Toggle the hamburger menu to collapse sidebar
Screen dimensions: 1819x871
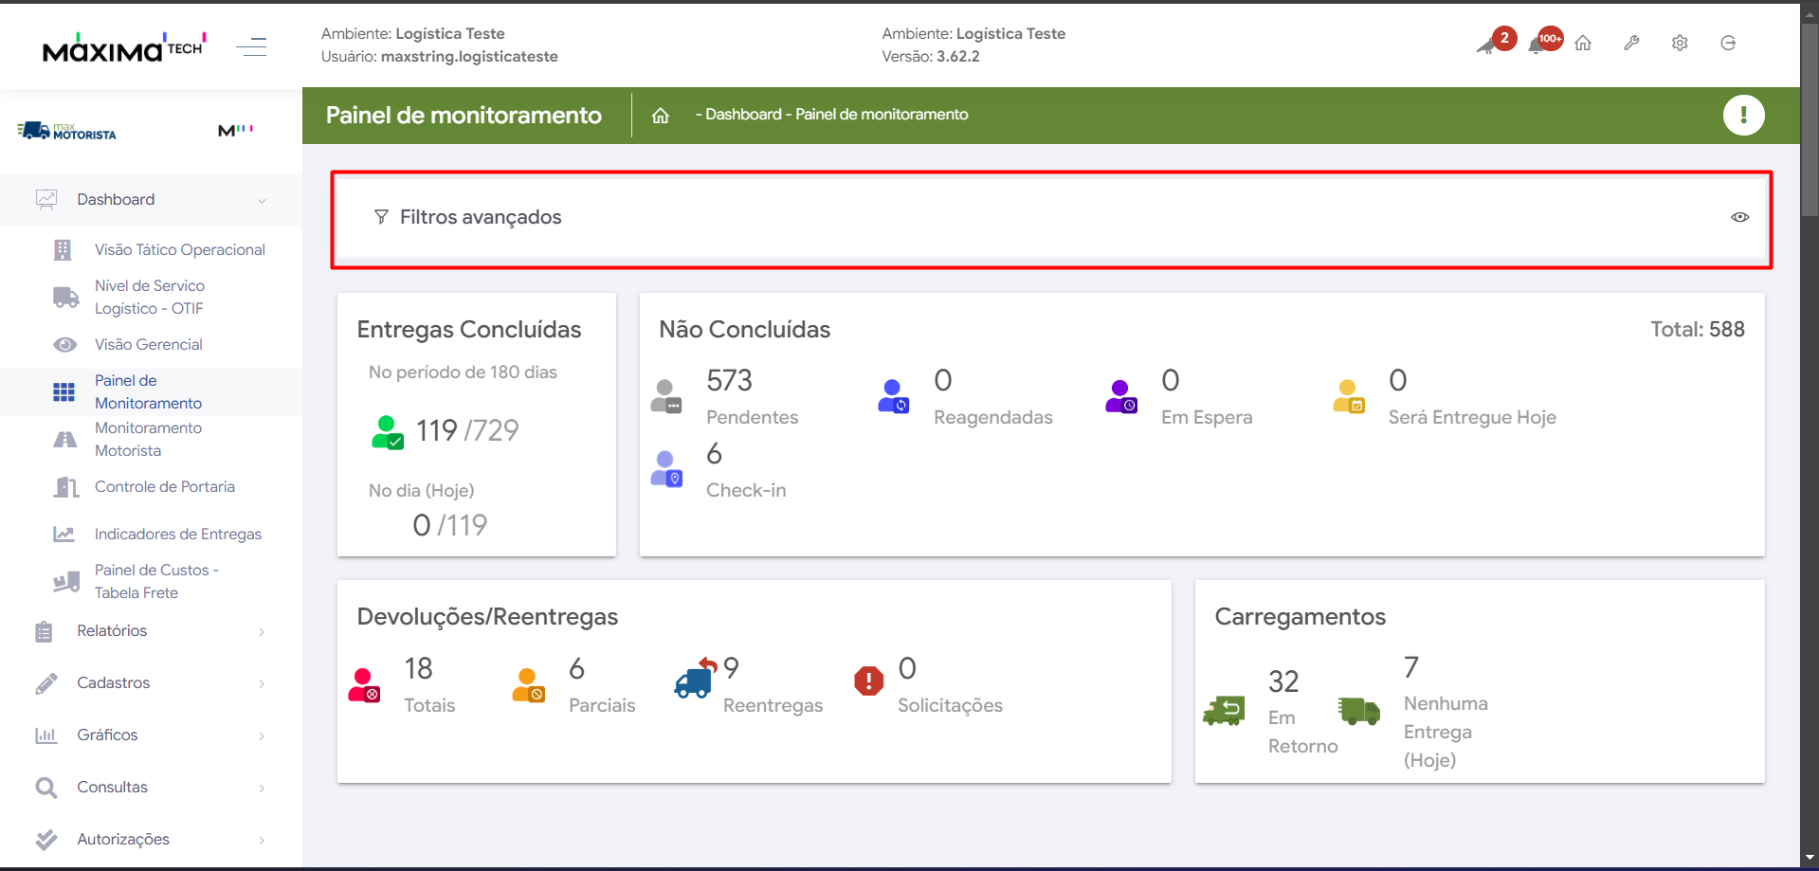click(x=251, y=46)
